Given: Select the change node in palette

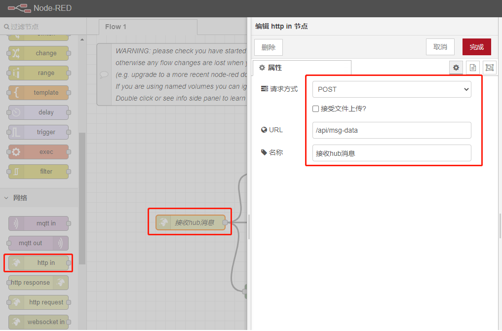Looking at the screenshot, I should tap(39, 53).
